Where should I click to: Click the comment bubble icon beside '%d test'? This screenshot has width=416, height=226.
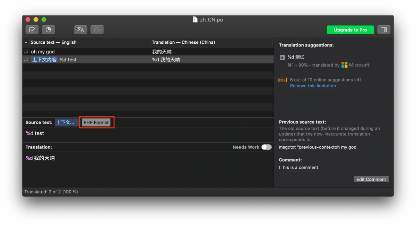(x=26, y=60)
